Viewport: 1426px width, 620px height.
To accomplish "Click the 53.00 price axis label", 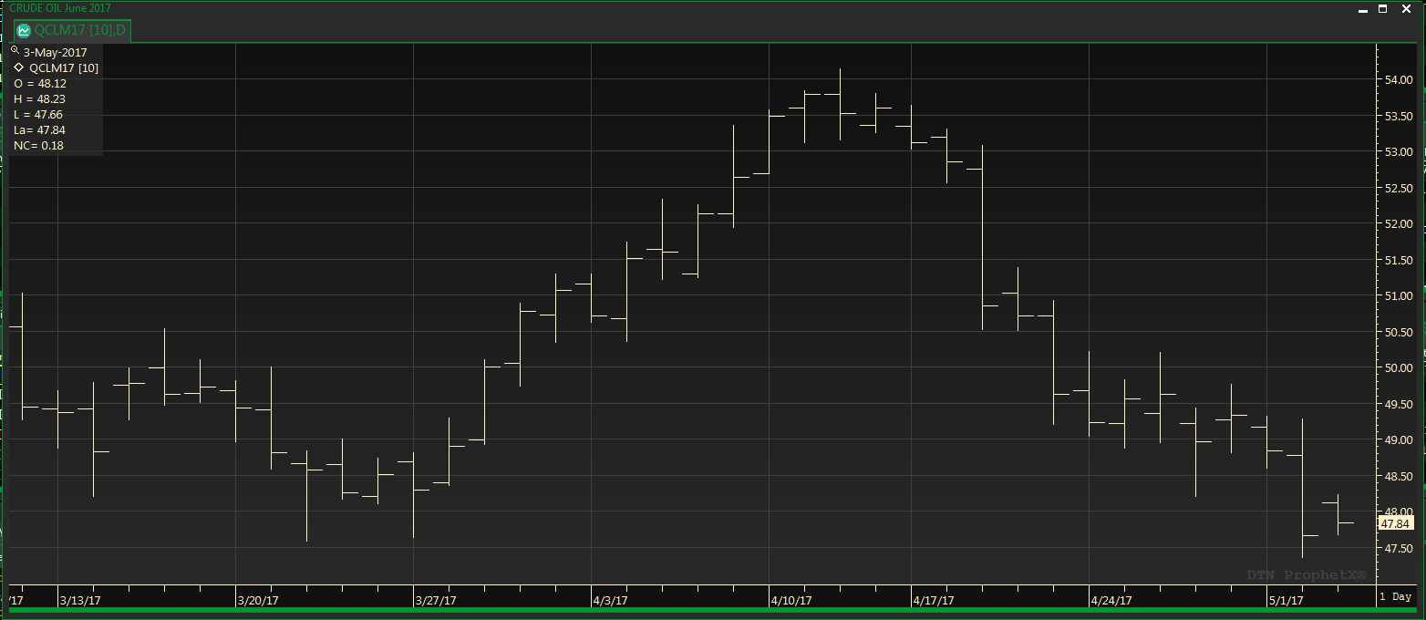I will click(x=1400, y=152).
